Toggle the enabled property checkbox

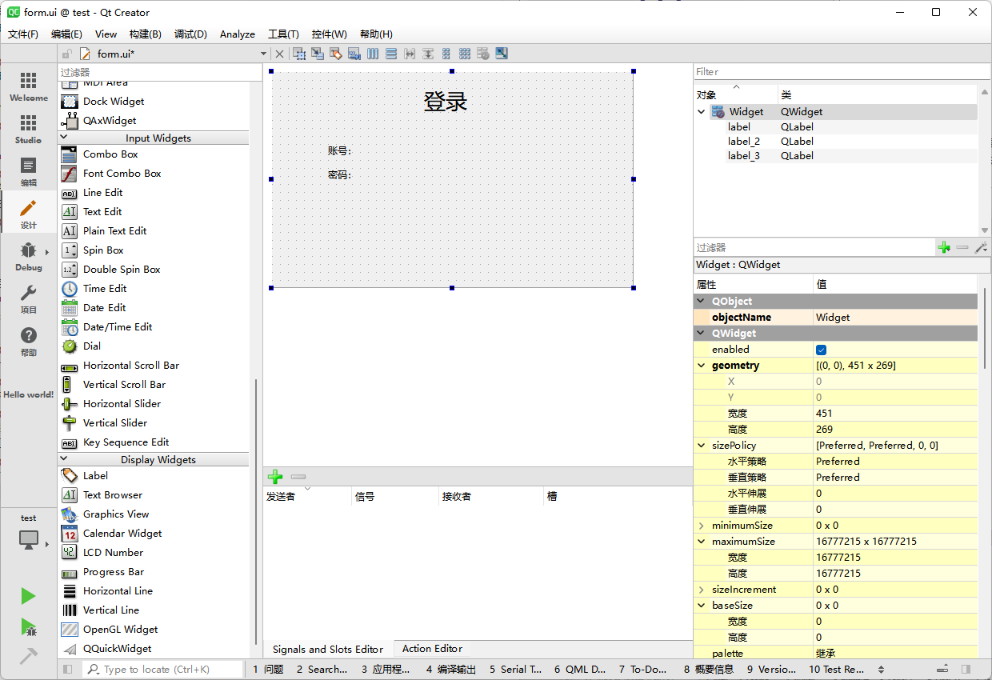(821, 350)
